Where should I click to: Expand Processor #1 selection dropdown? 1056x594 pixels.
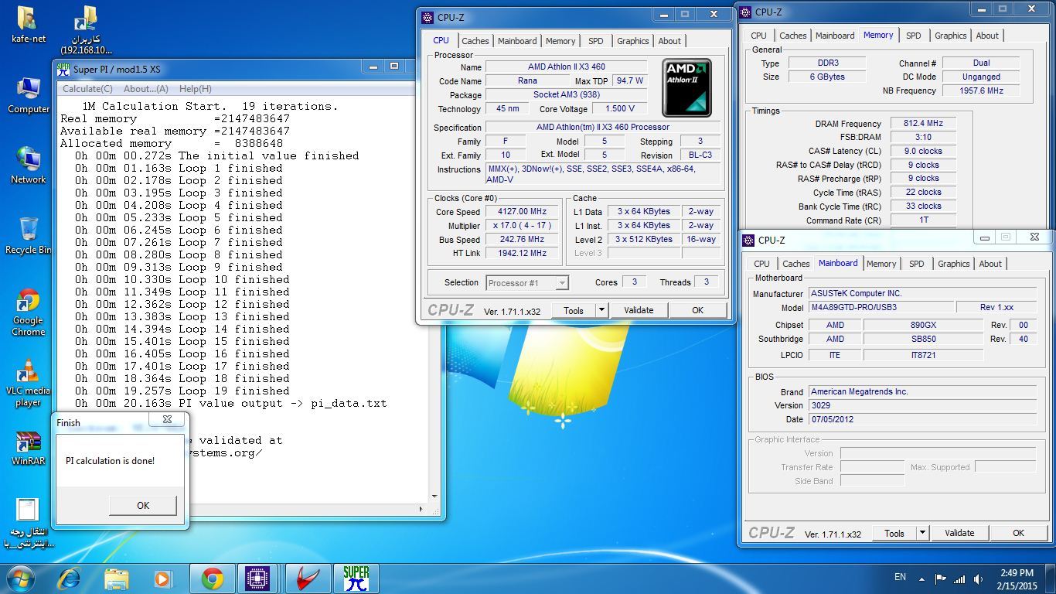[x=562, y=283]
